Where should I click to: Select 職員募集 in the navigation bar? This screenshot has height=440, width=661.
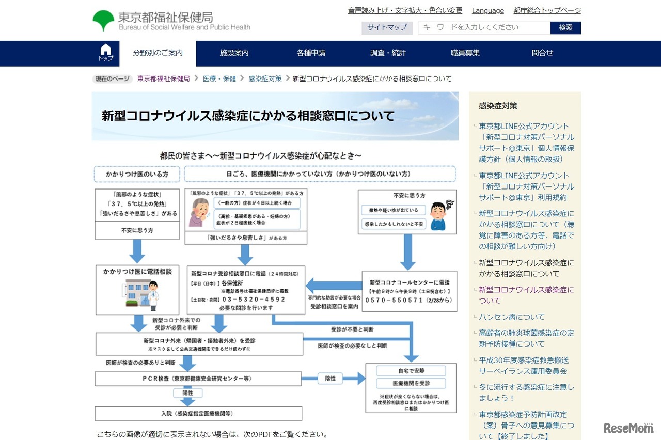pyautogui.click(x=464, y=53)
